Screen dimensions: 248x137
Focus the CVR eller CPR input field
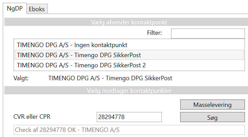coord(129,117)
